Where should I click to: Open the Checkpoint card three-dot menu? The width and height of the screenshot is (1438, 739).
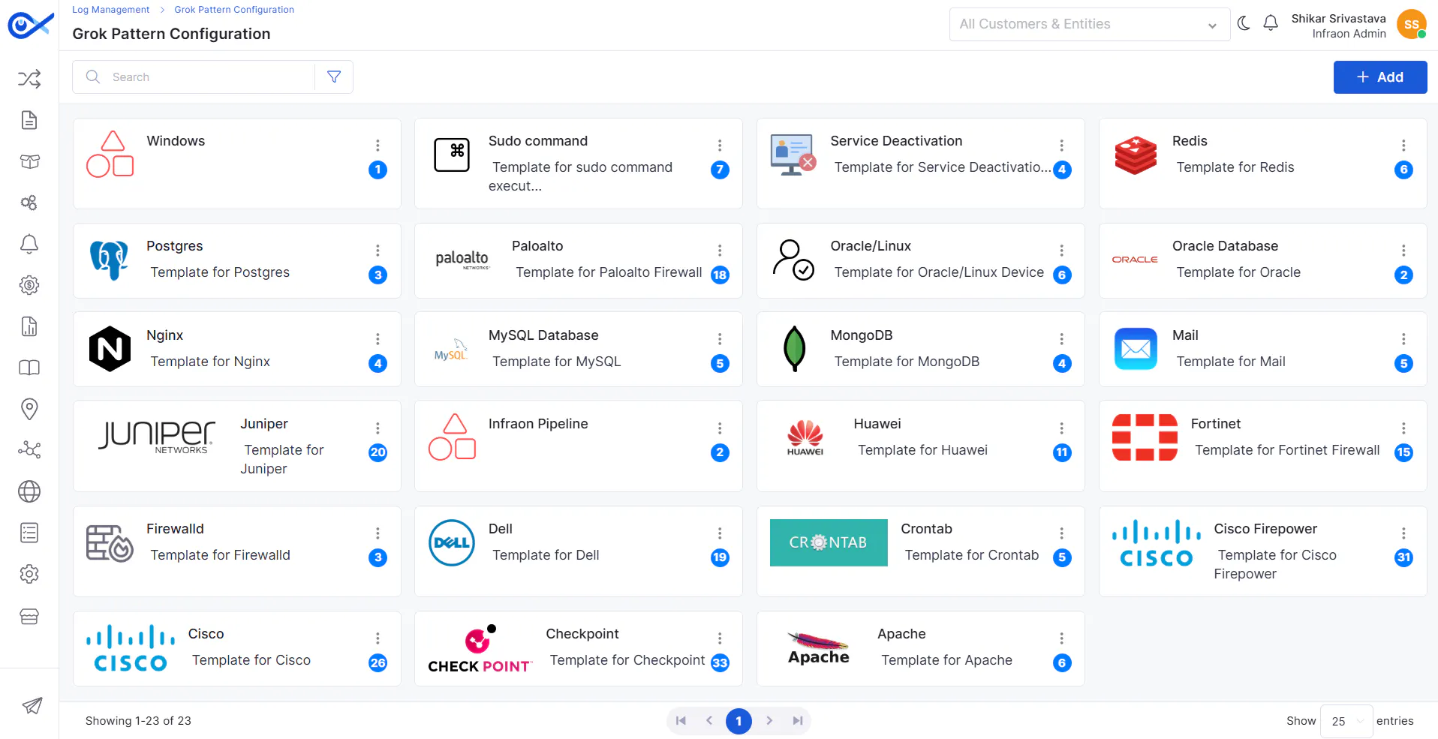click(x=720, y=638)
